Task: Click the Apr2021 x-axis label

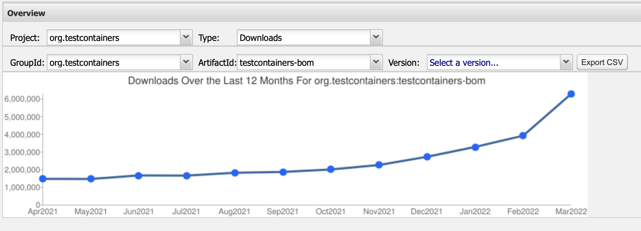Action: click(43, 212)
